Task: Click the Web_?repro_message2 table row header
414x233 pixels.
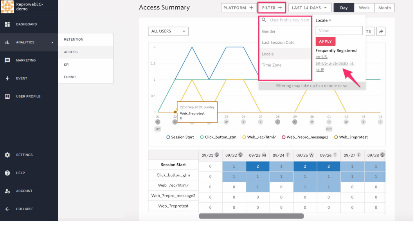Action: click(x=173, y=196)
